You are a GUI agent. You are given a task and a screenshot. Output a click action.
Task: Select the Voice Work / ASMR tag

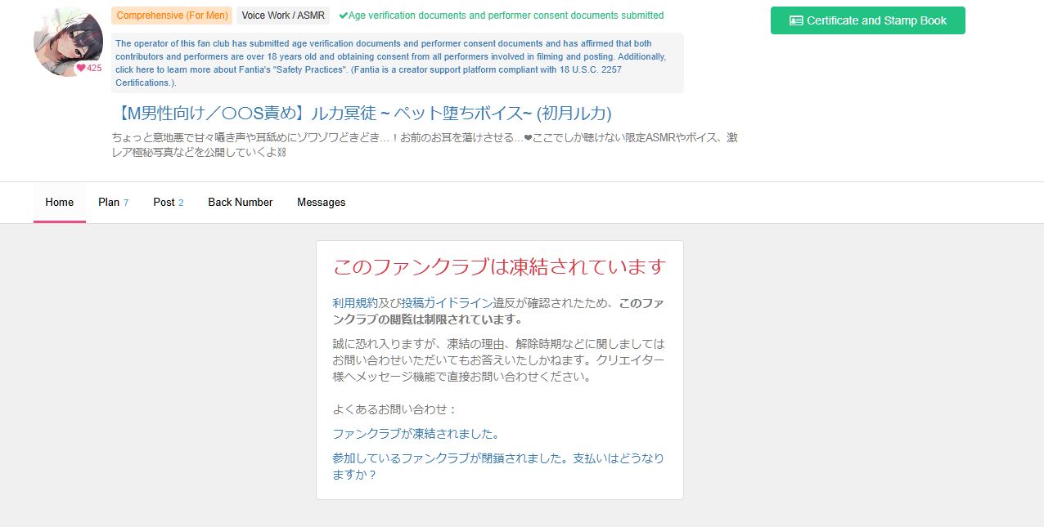pos(283,16)
